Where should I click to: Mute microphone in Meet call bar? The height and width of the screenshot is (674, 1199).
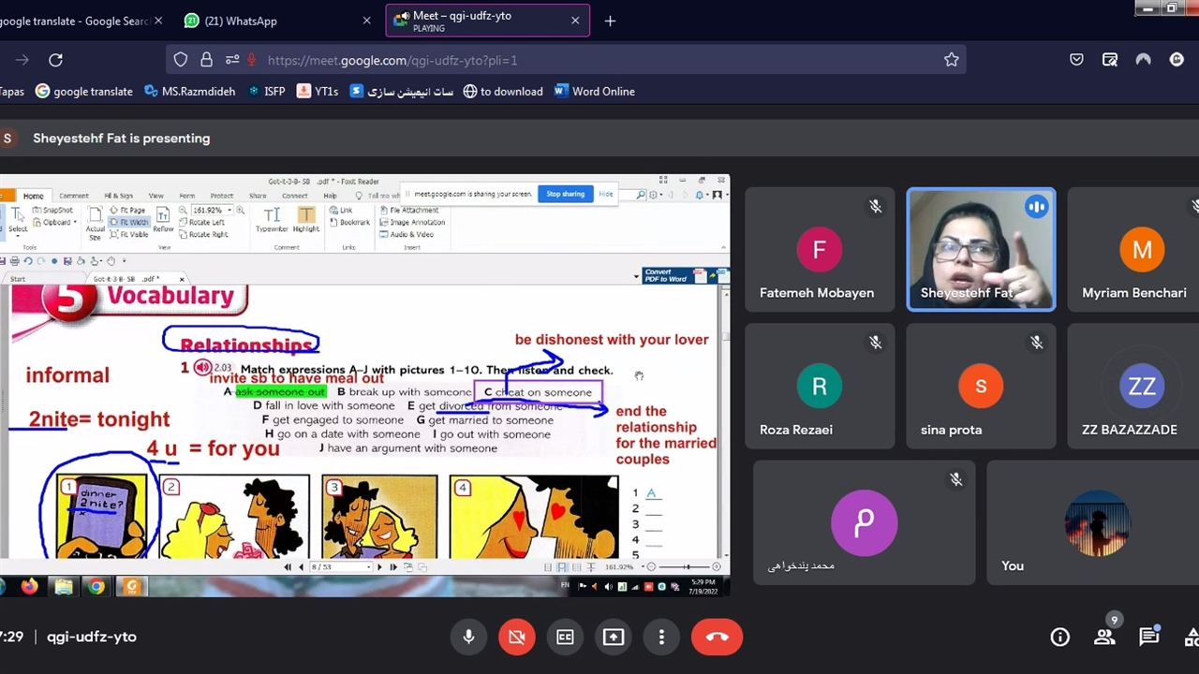pyautogui.click(x=469, y=637)
